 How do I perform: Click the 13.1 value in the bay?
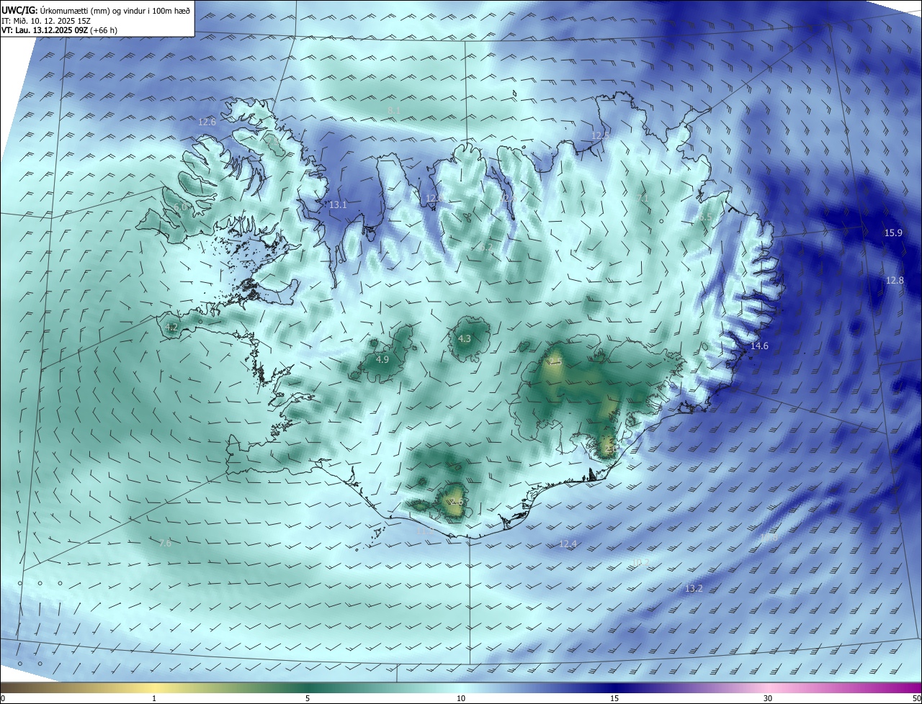click(x=338, y=205)
